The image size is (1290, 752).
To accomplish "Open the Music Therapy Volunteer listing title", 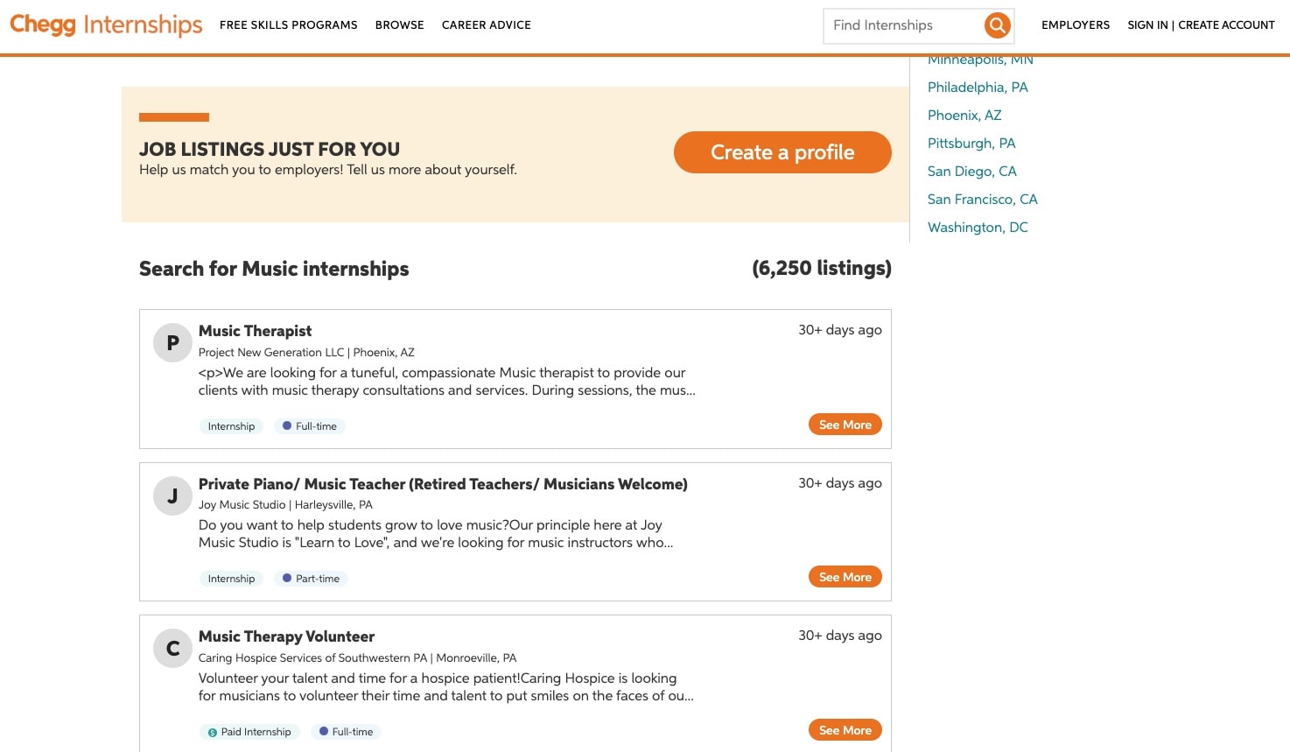I will [x=286, y=636].
